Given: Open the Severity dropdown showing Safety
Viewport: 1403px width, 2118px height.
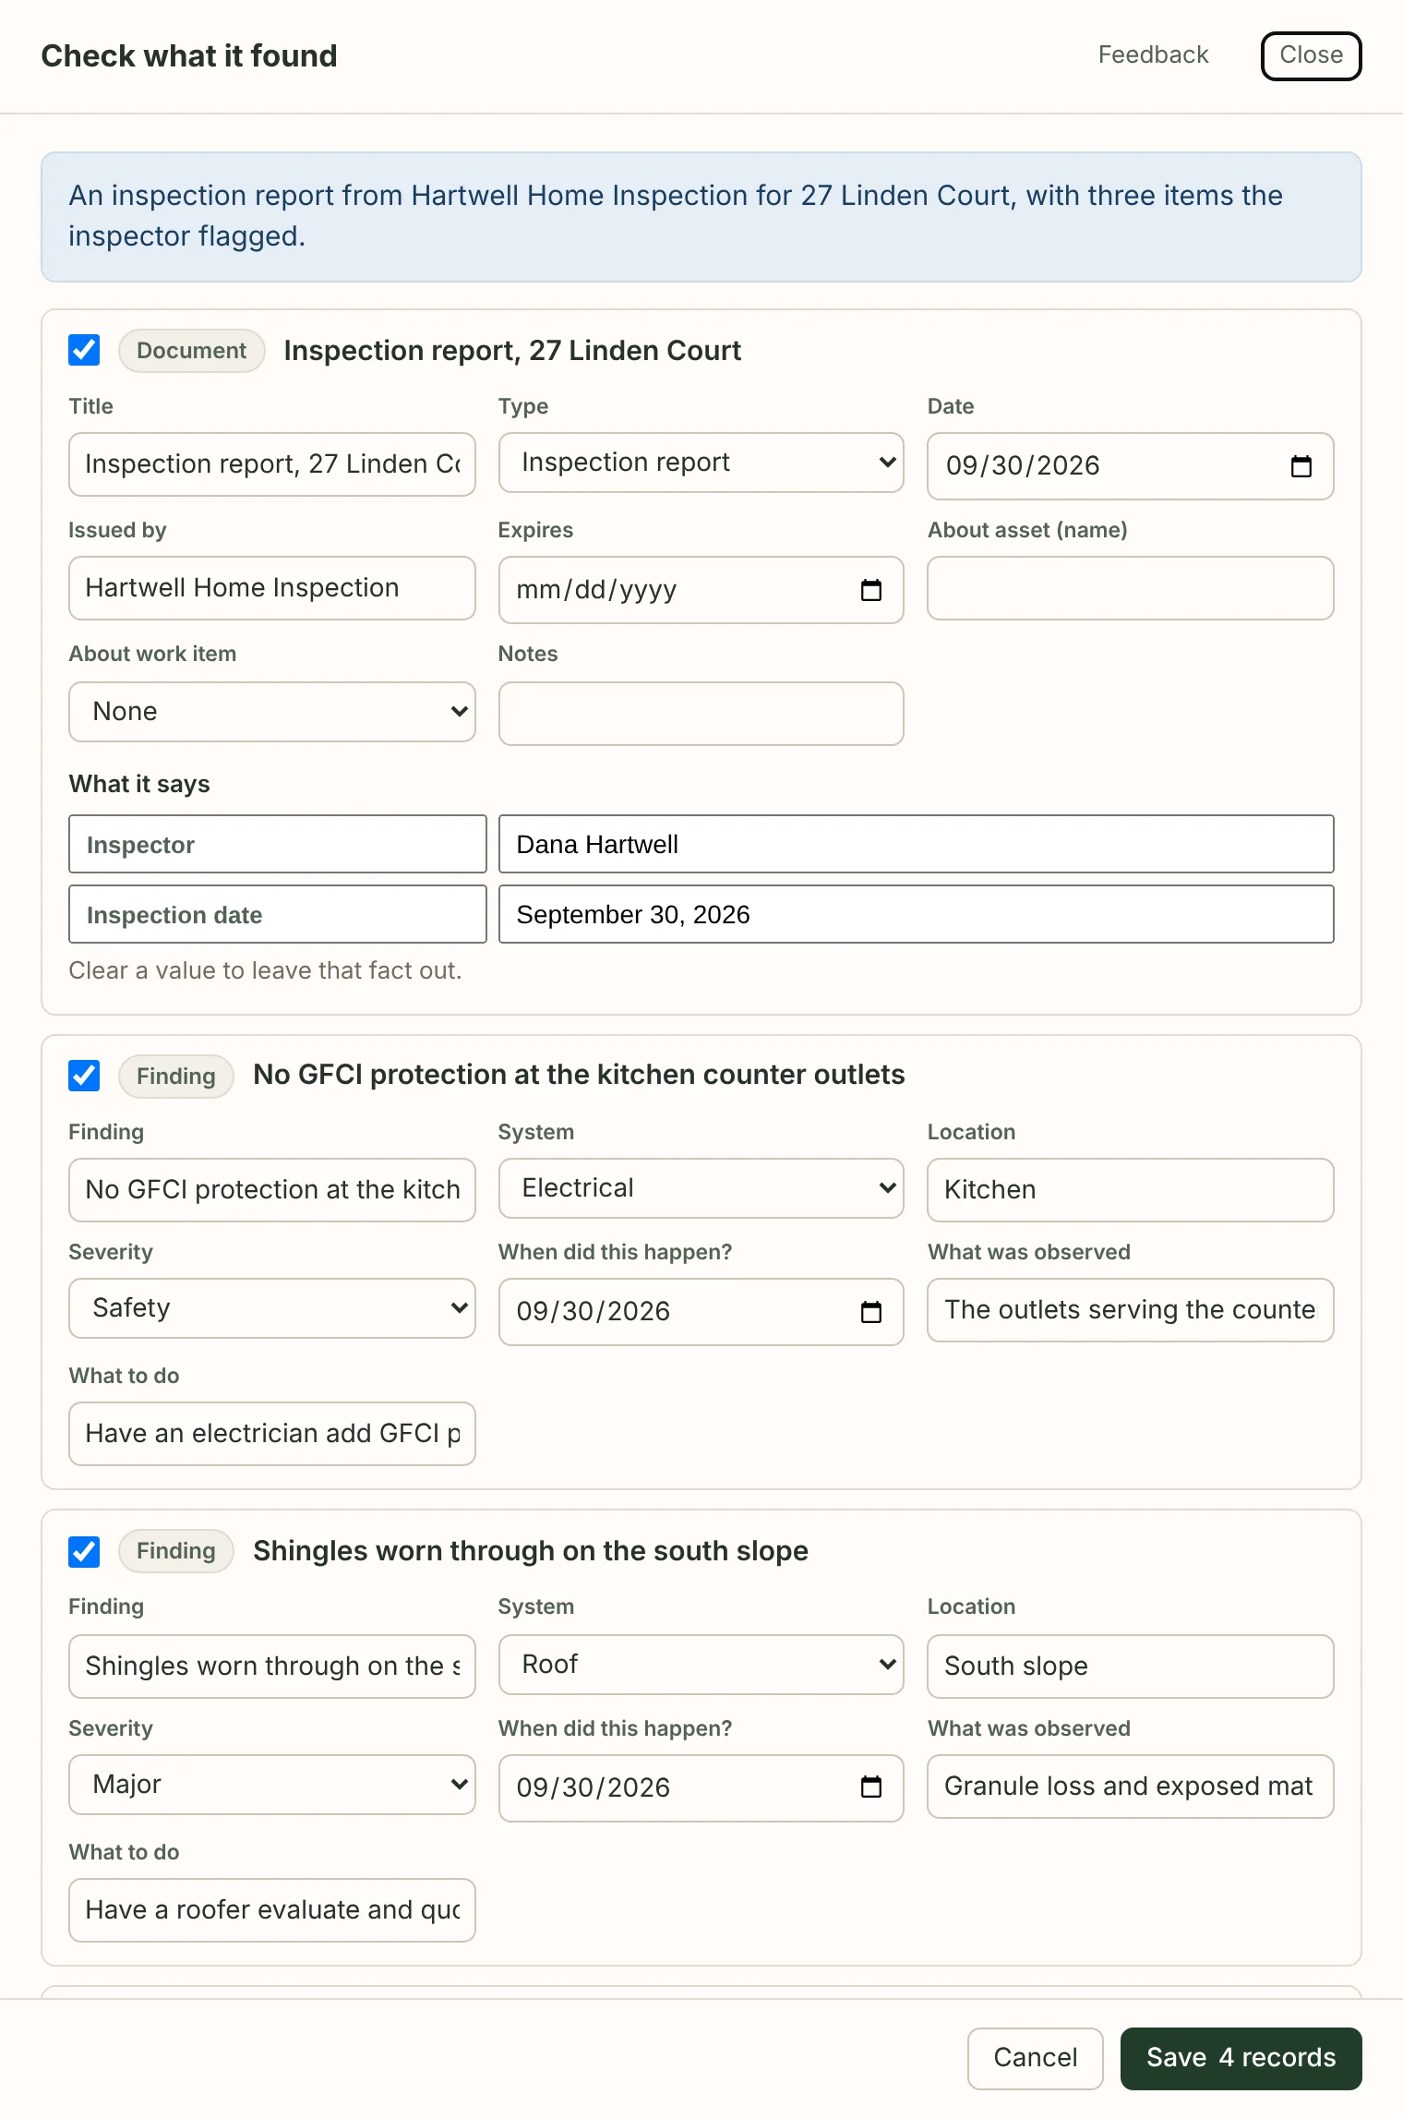Looking at the screenshot, I should pos(272,1308).
